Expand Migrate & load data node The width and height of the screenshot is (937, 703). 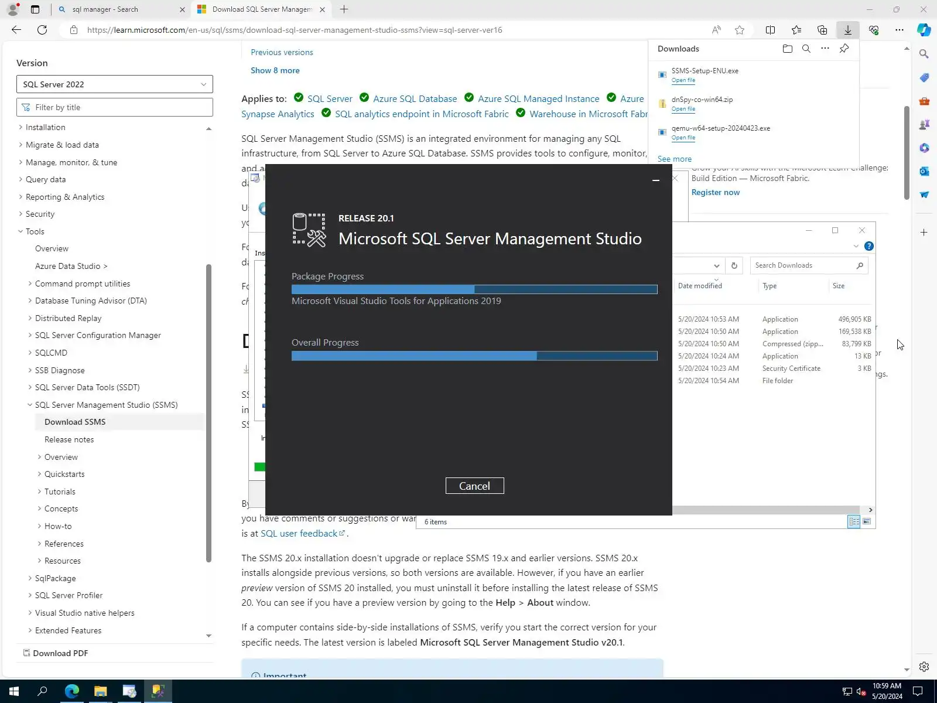click(x=21, y=145)
